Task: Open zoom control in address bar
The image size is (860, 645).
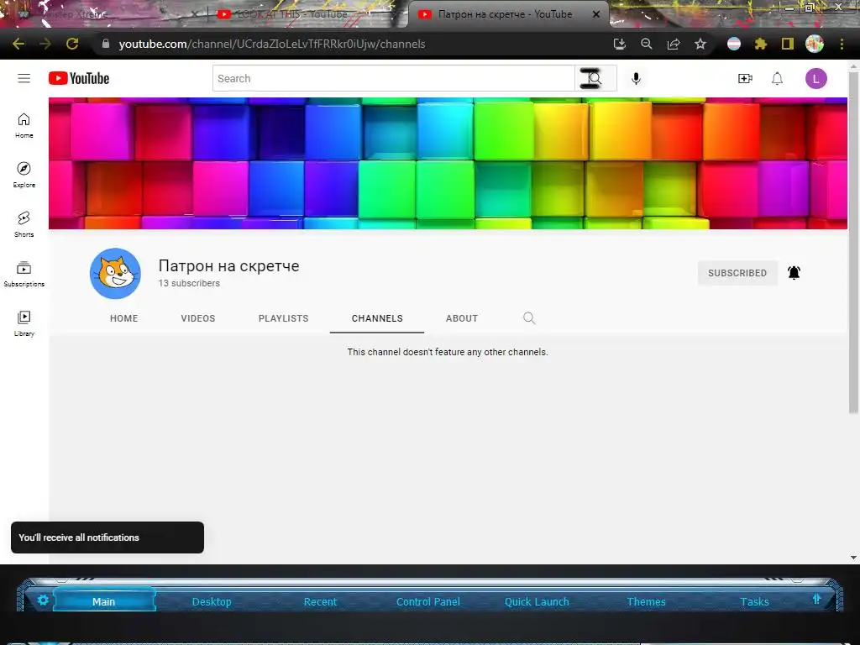Action: tap(646, 44)
